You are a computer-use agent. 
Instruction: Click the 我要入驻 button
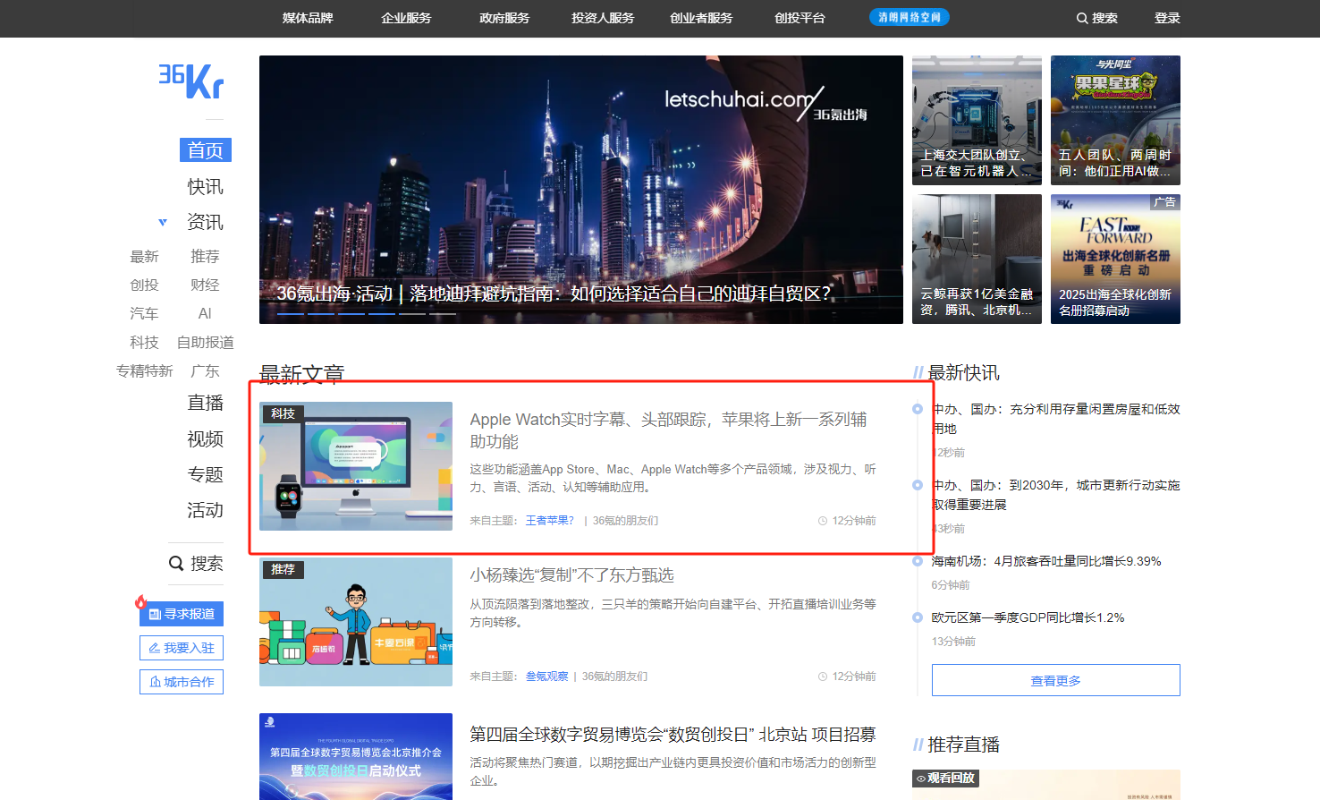click(x=182, y=648)
